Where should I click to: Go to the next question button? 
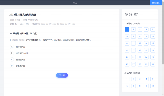click(x=62, y=75)
